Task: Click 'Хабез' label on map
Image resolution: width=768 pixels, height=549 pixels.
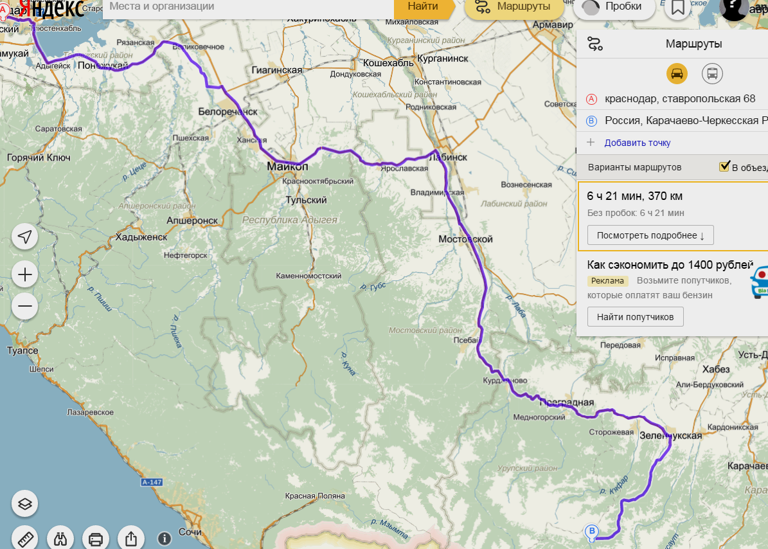Action: coord(715,369)
